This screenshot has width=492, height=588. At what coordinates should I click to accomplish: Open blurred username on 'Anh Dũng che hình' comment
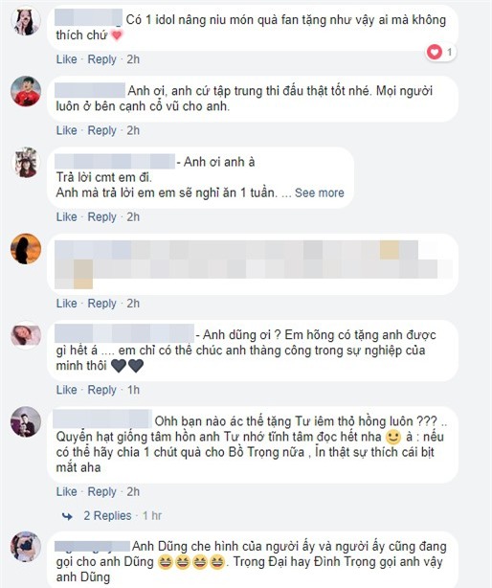tap(92, 546)
